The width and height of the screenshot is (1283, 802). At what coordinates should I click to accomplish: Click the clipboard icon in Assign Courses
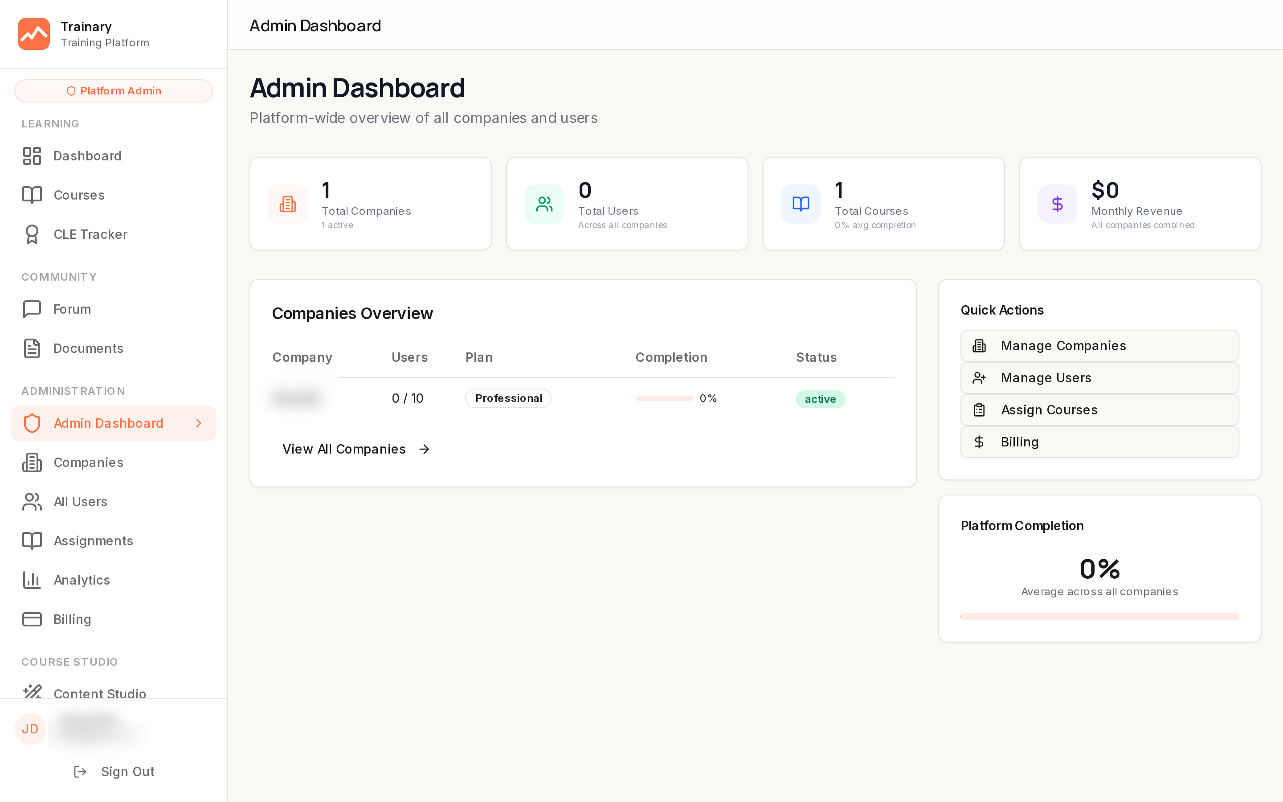click(x=979, y=410)
